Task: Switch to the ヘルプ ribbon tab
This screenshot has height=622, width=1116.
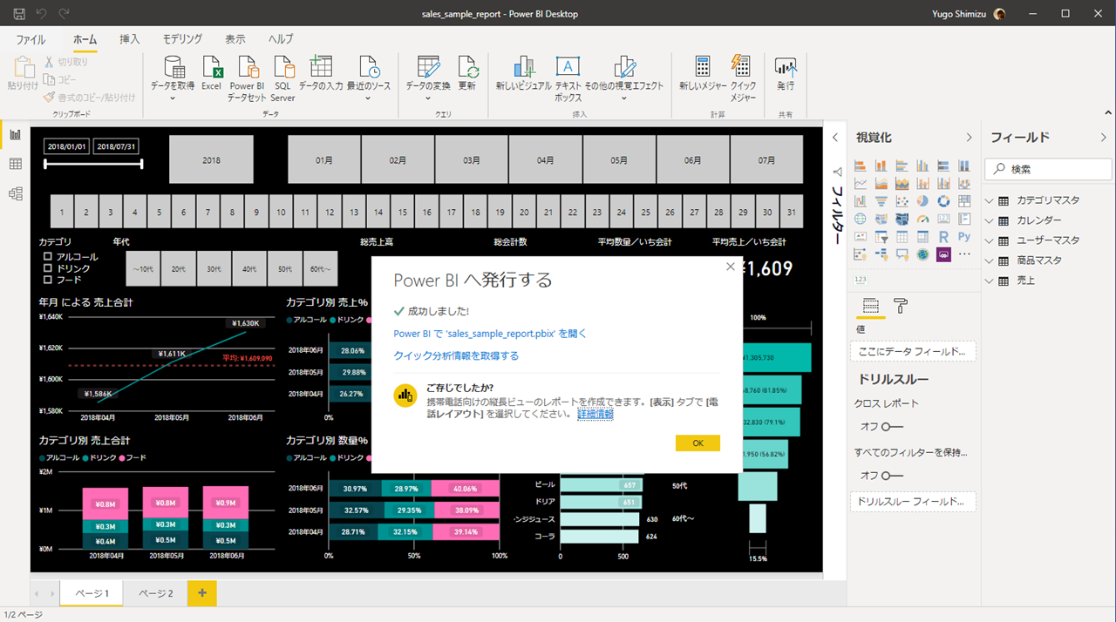Action: click(281, 39)
